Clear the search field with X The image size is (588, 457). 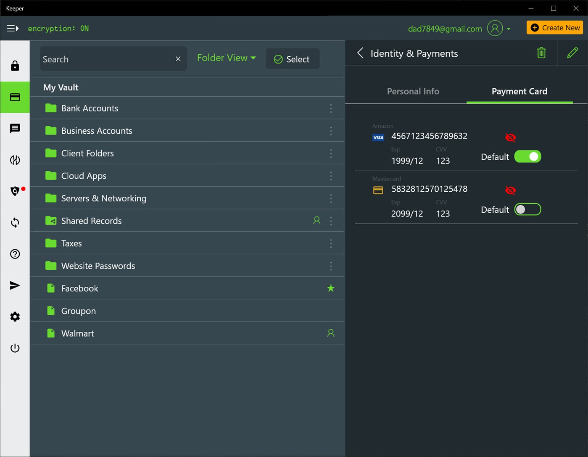click(178, 59)
